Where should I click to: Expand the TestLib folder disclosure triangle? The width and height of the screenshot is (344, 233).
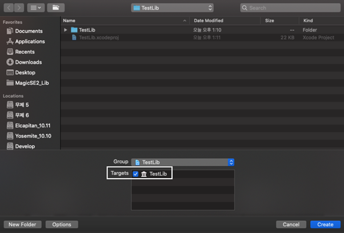(65, 30)
